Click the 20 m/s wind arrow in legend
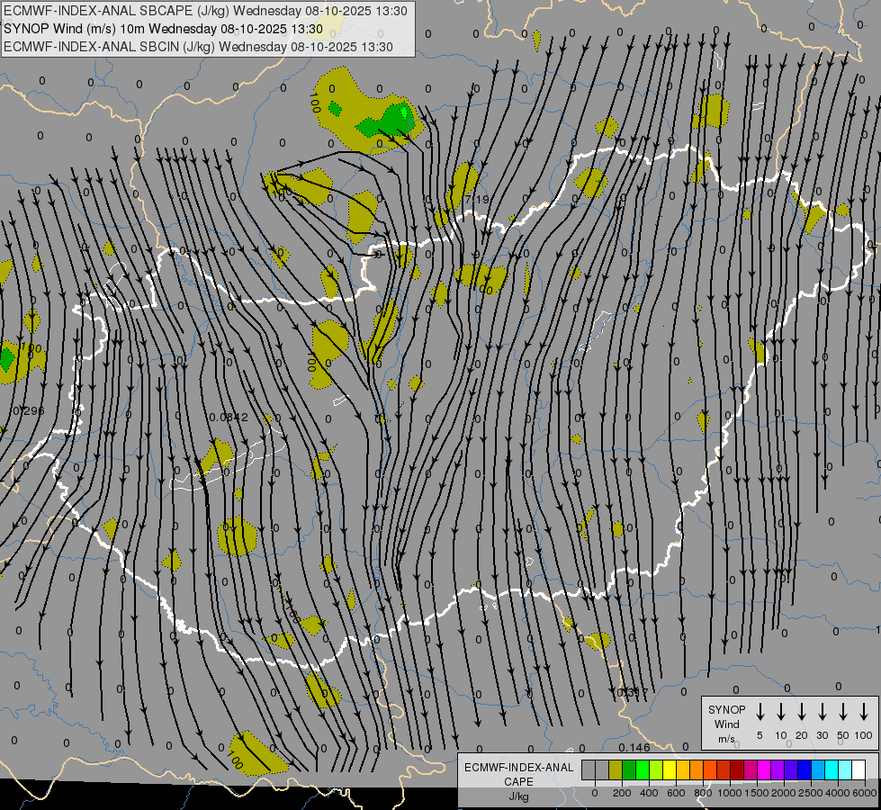 point(802,712)
